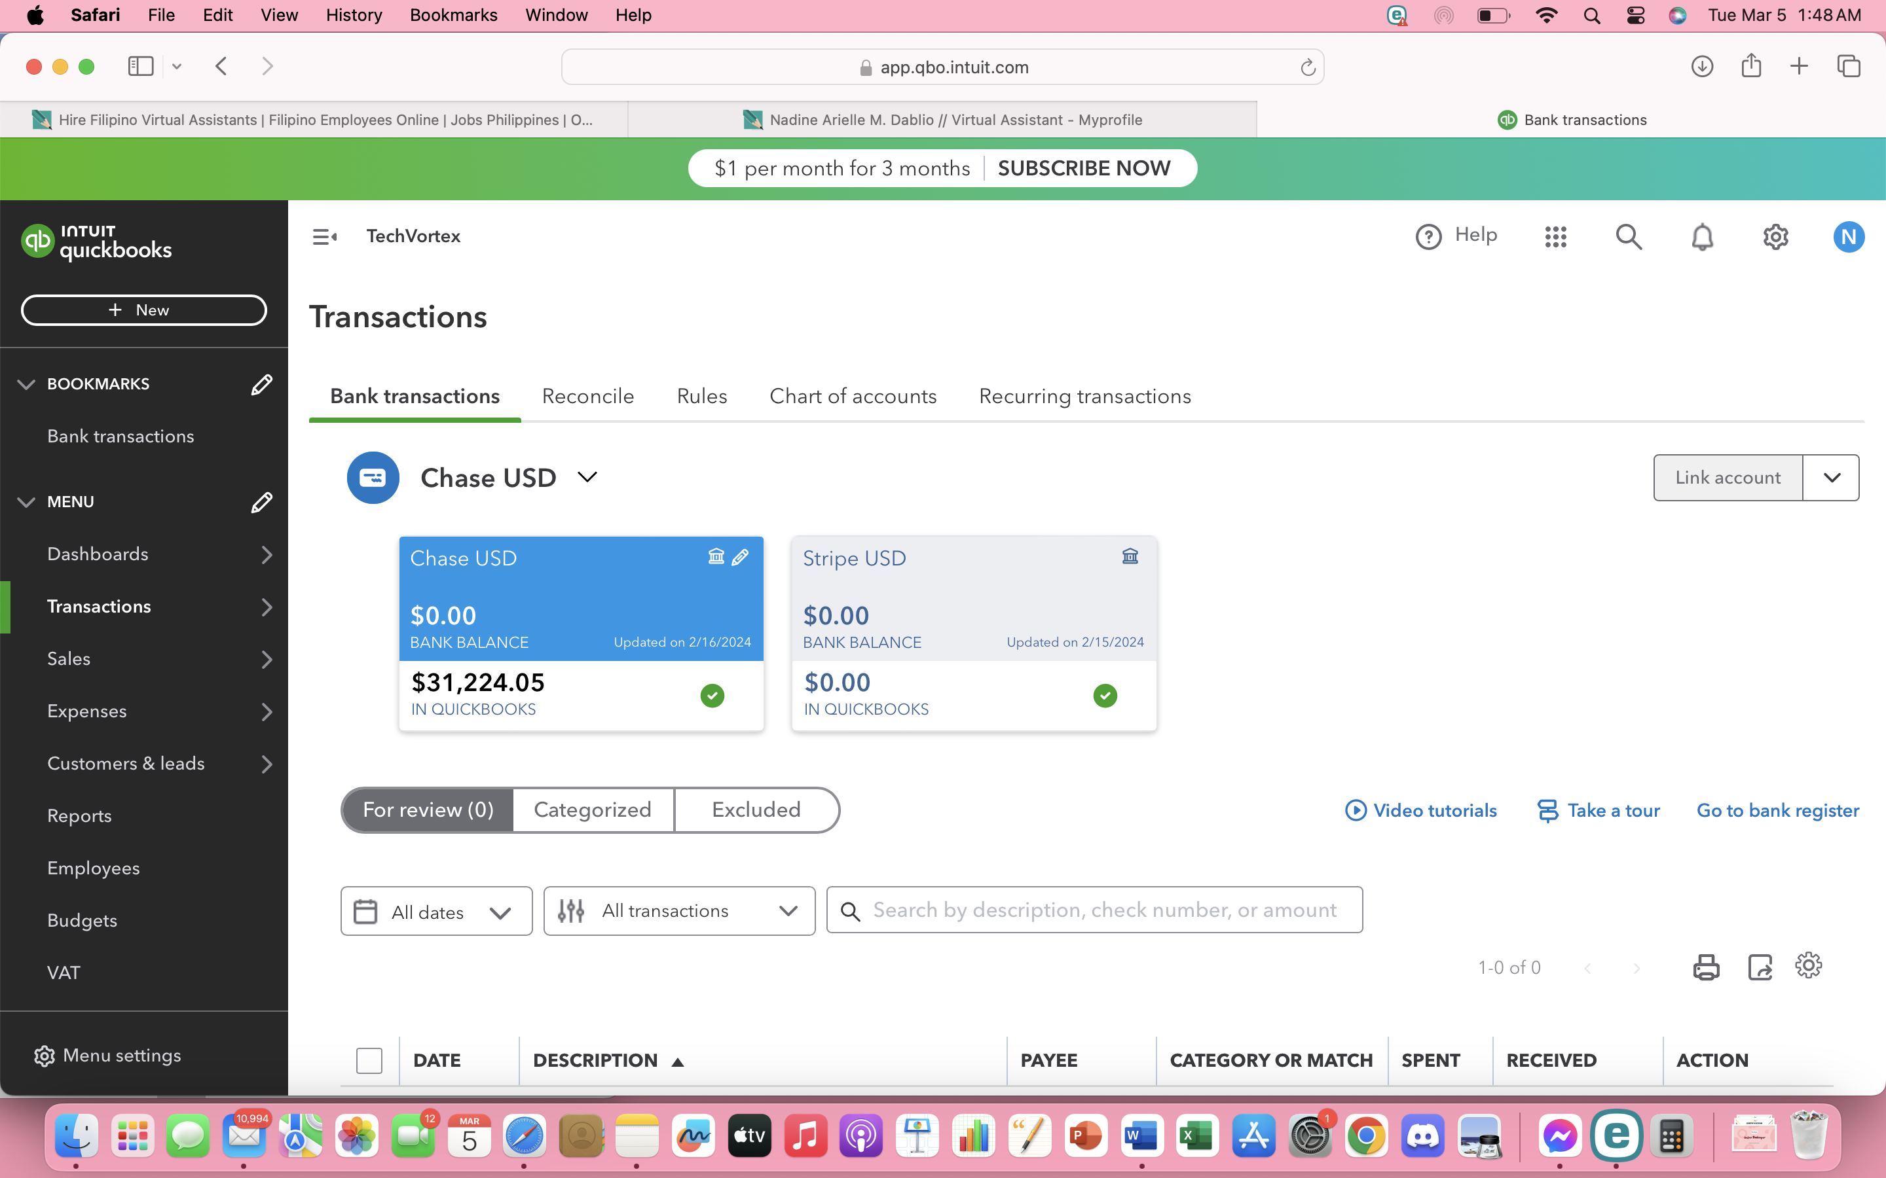1886x1178 pixels.
Task: Switch to the Categorized segment
Action: click(x=592, y=810)
